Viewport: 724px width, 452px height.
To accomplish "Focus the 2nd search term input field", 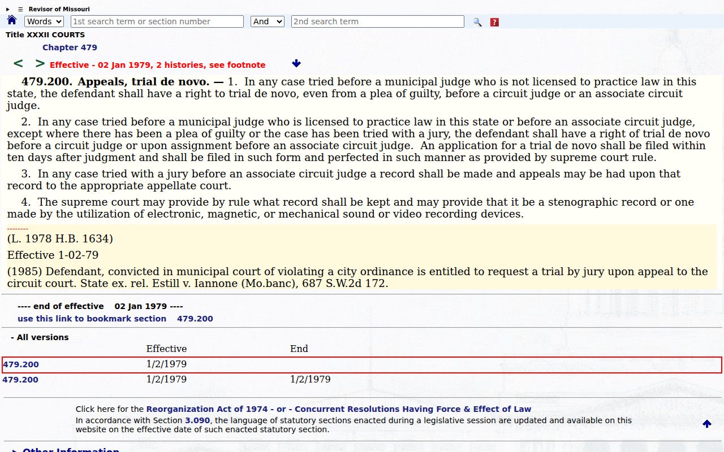I will pyautogui.click(x=378, y=21).
